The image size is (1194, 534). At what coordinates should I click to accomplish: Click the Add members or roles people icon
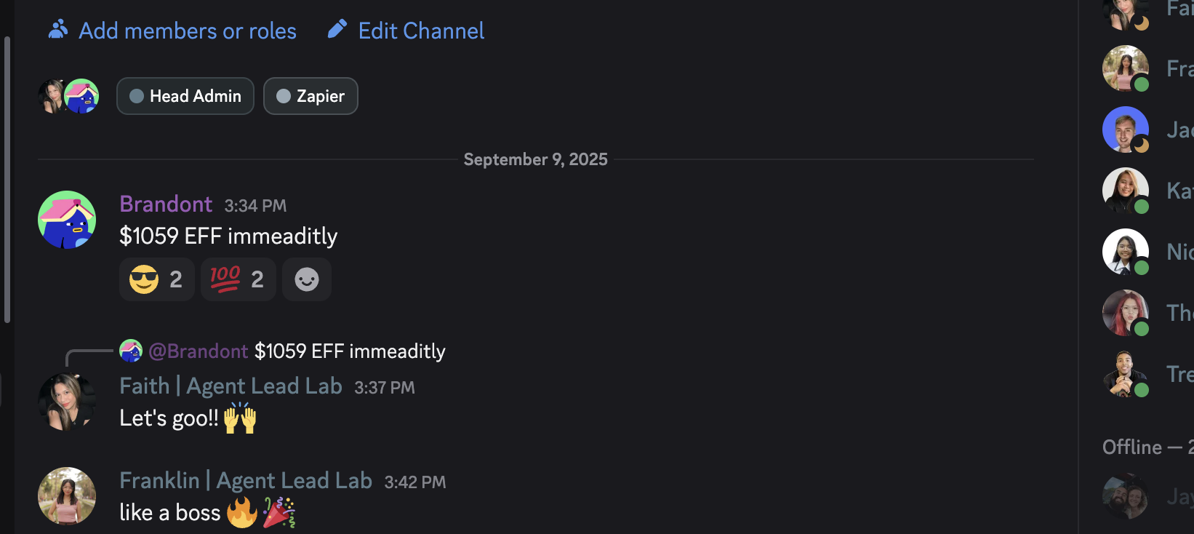click(x=58, y=29)
